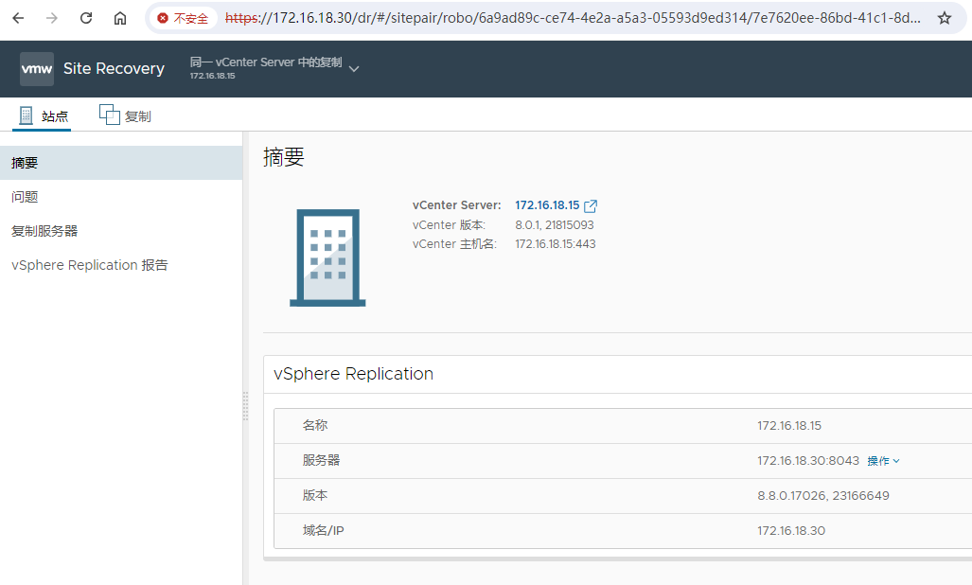Click the 复制 overlapping squares icon
The width and height of the screenshot is (972, 585).
110,115
